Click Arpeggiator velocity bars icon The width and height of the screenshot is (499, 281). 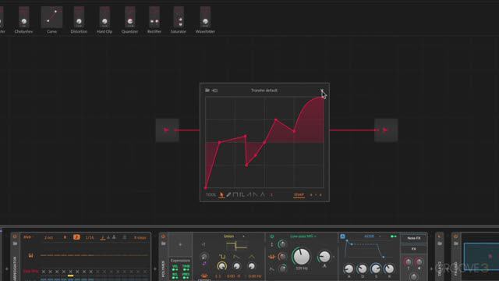(x=30, y=255)
